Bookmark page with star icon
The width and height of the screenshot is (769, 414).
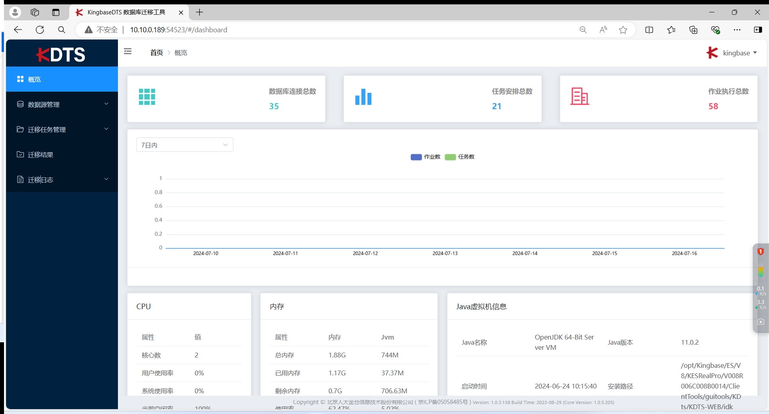(623, 30)
